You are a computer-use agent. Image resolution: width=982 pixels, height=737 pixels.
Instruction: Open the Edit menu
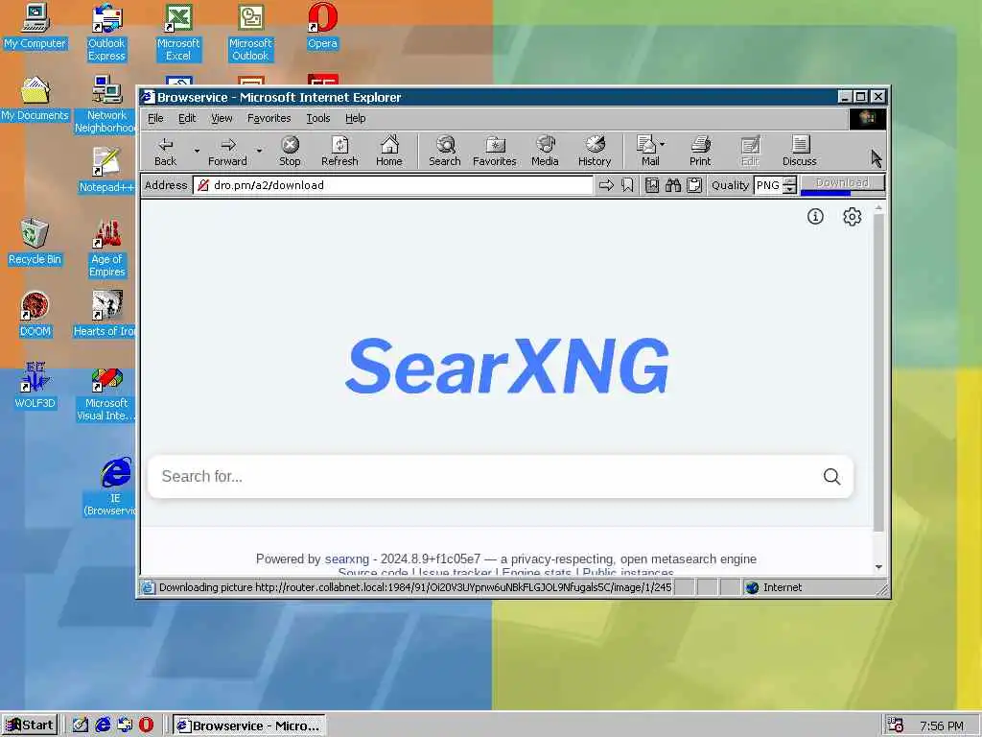click(x=187, y=118)
